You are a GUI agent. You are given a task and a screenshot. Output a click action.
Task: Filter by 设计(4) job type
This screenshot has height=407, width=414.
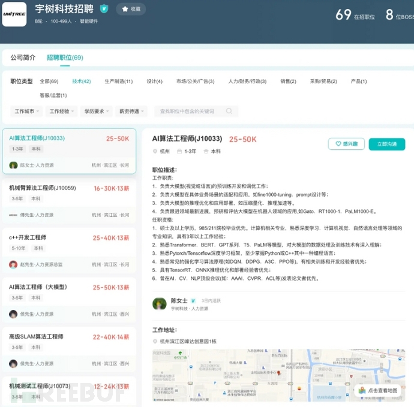coord(154,82)
